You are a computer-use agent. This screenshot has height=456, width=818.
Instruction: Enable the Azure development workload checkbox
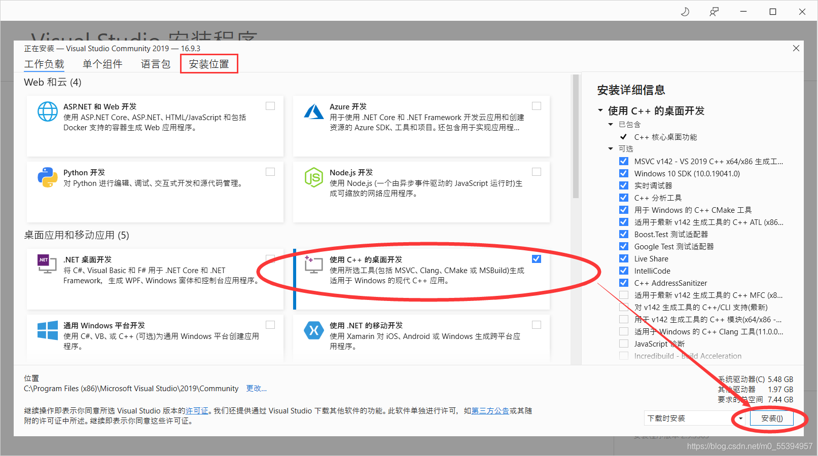coord(537,106)
